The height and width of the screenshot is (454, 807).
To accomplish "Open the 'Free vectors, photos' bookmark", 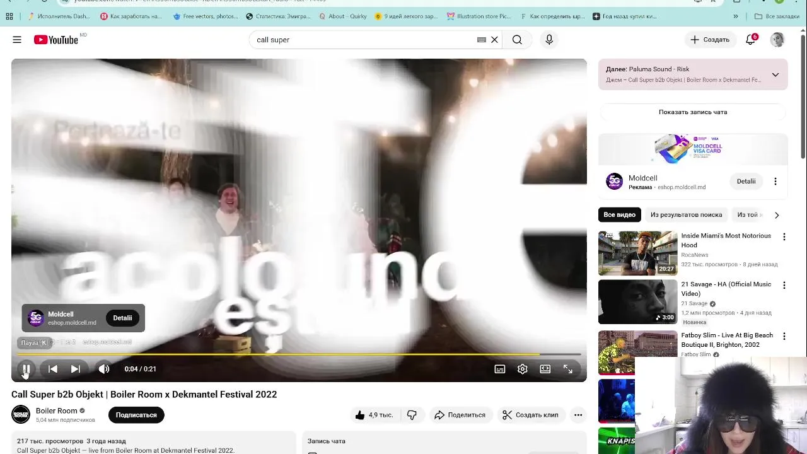I will [x=206, y=16].
